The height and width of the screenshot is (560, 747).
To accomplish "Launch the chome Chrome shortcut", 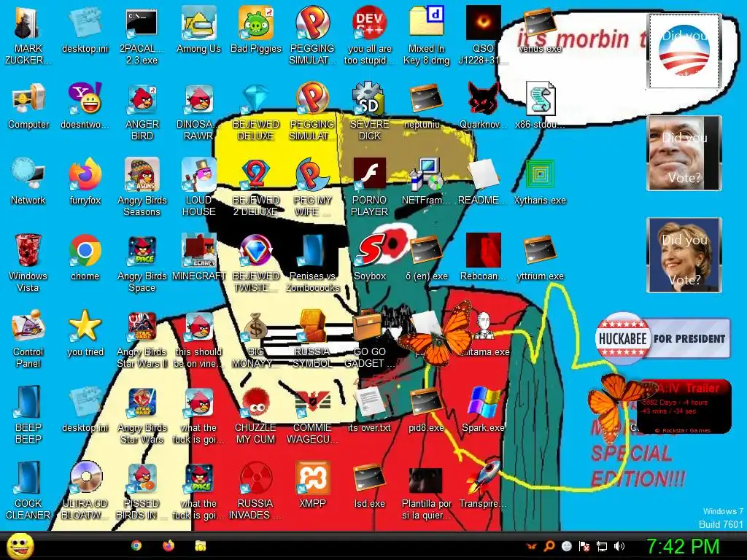I will coord(85,257).
